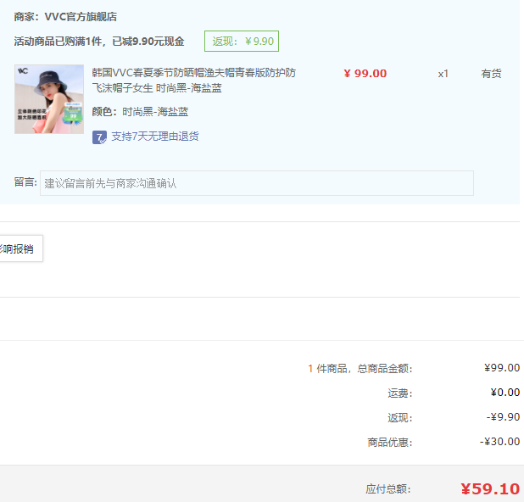This screenshot has height=502, width=524.
Task: Click the product discount value -¥30.00
Action: pyautogui.click(x=500, y=442)
